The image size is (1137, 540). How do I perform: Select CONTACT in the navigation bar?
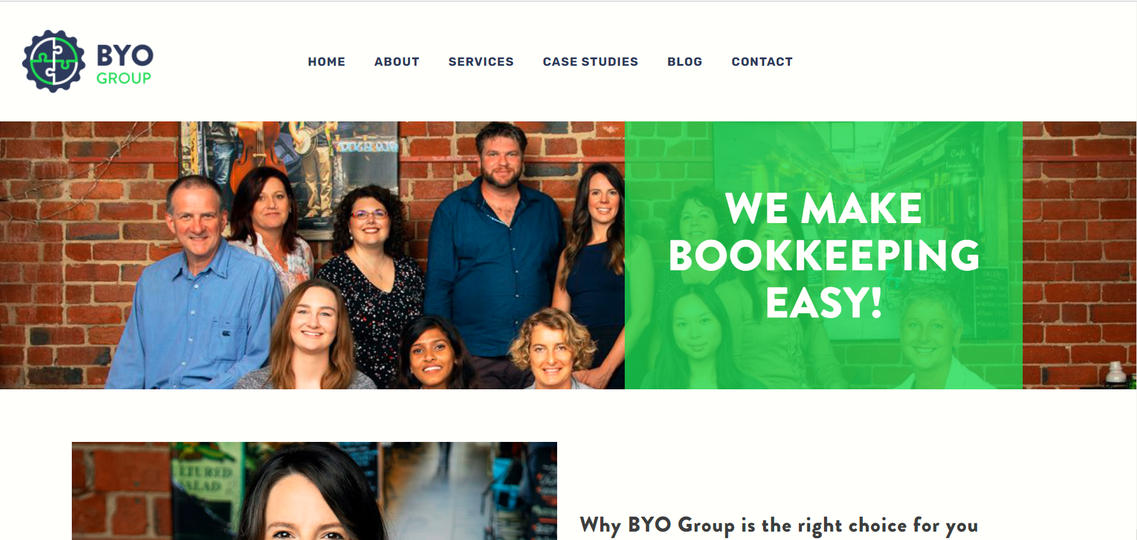[x=762, y=62]
